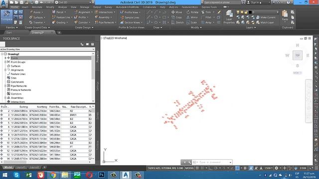Screen dimensions: 319x179
Task: Click the Paste clipboard button
Action: (285, 16)
